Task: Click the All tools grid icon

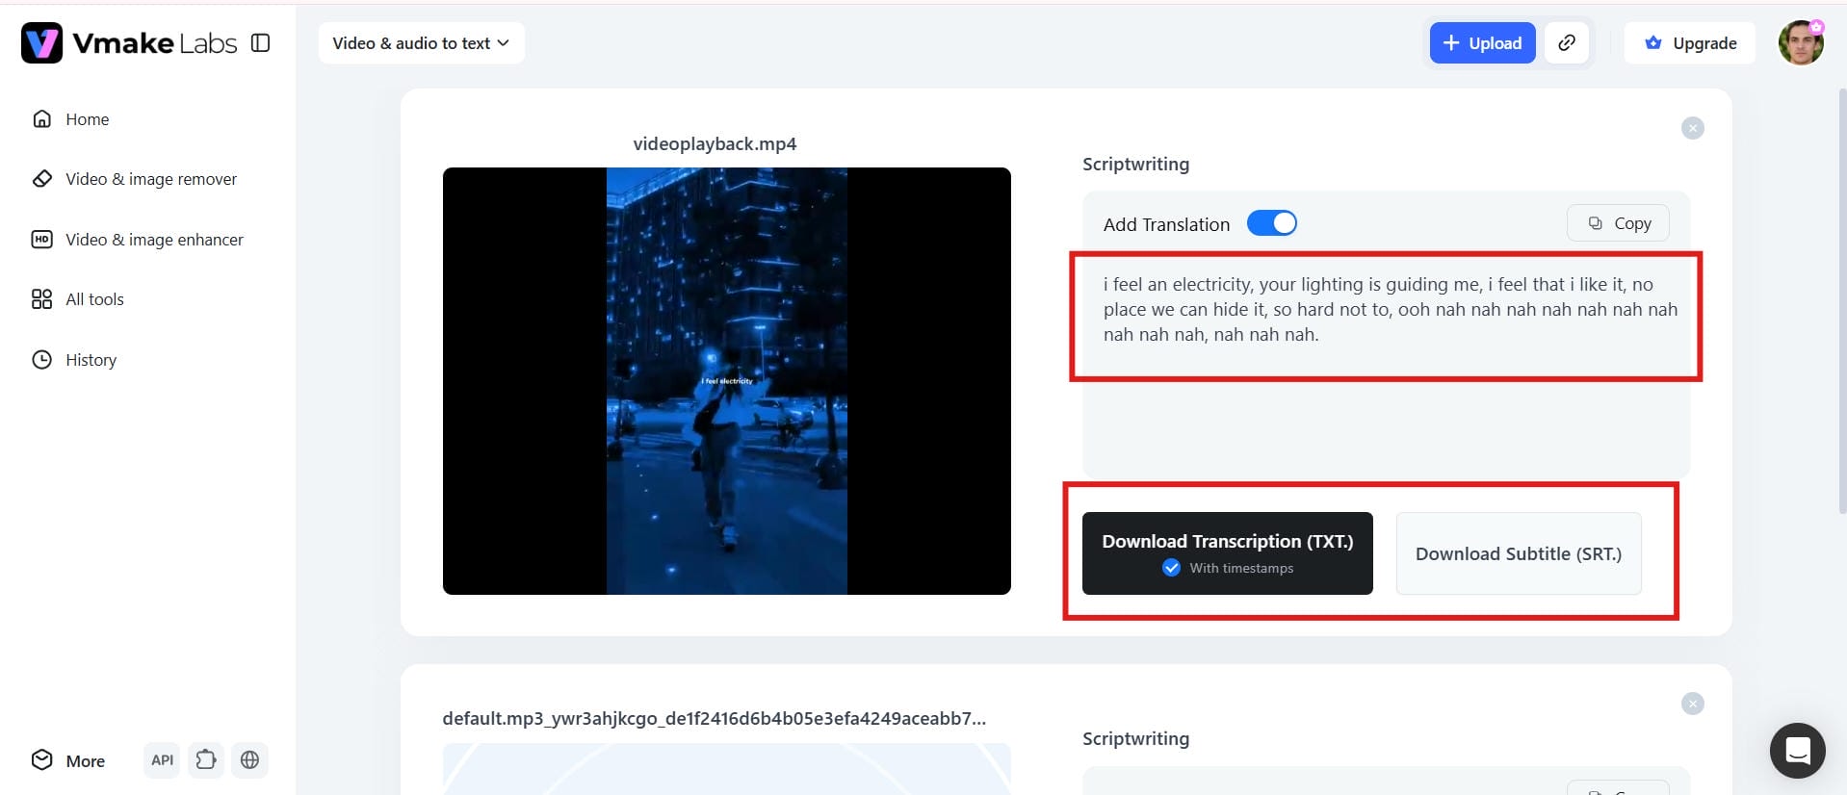Action: [42, 299]
